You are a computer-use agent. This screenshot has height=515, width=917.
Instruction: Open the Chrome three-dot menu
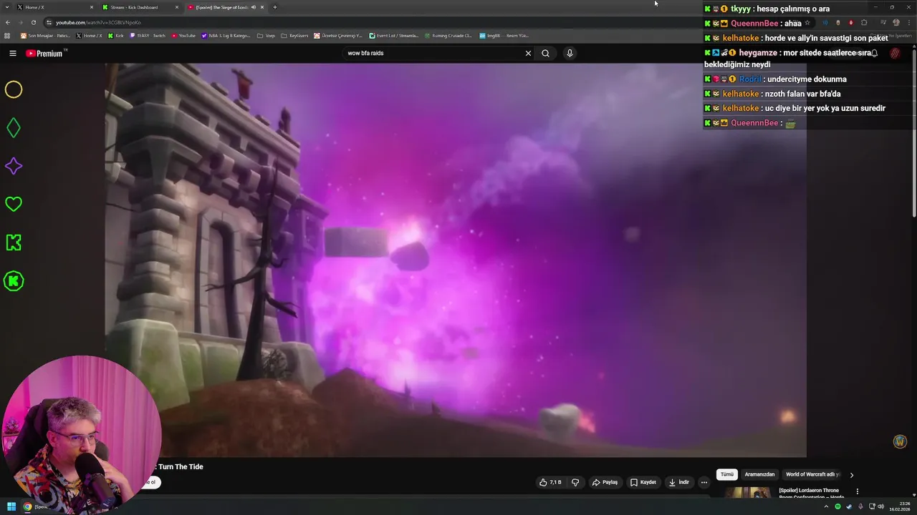point(908,22)
